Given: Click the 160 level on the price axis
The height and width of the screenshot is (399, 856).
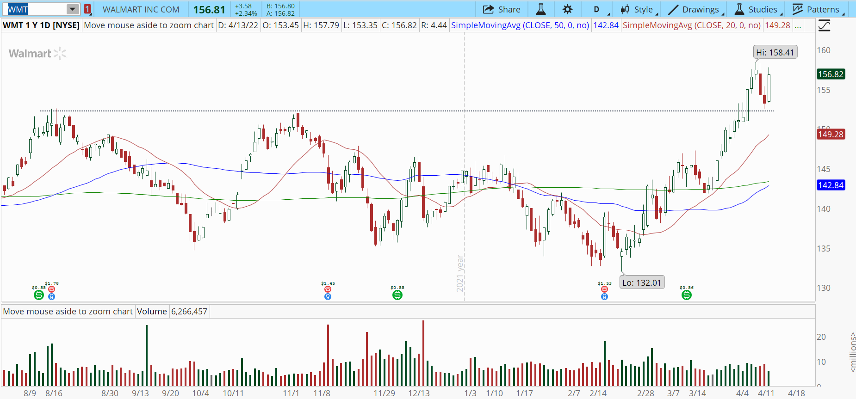Looking at the screenshot, I should point(824,50).
